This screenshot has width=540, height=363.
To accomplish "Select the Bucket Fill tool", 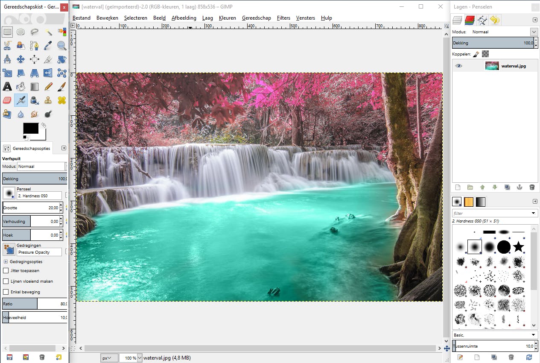I will [x=21, y=87].
